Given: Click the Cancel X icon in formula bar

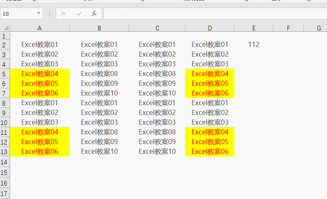Looking at the screenshot, I should (64, 14).
